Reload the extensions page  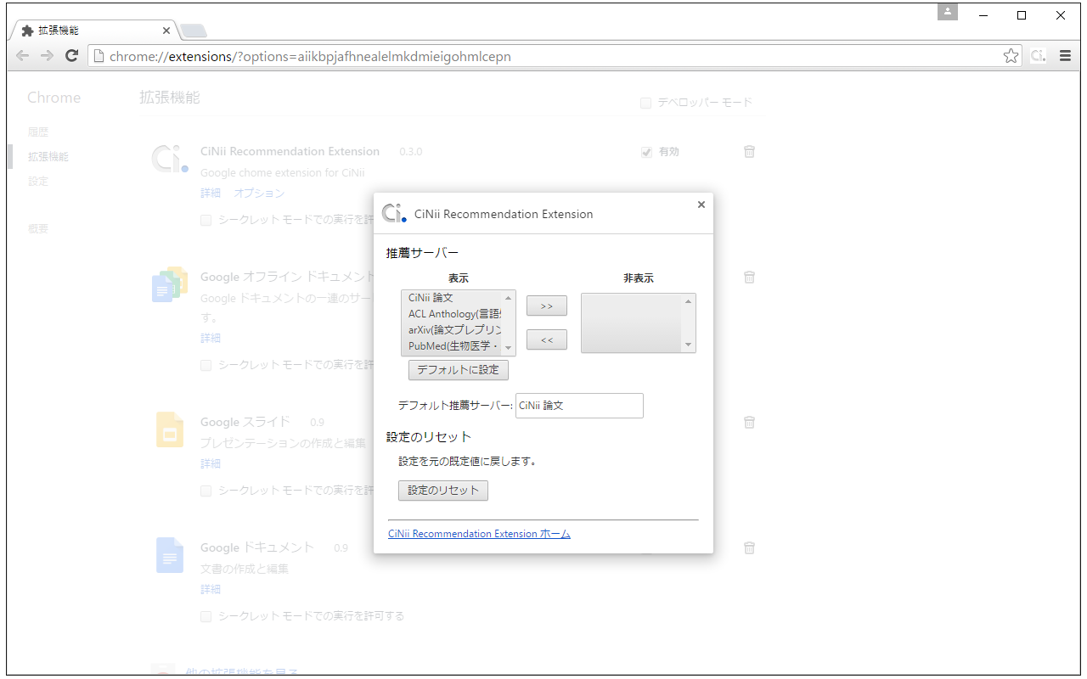[x=72, y=56]
